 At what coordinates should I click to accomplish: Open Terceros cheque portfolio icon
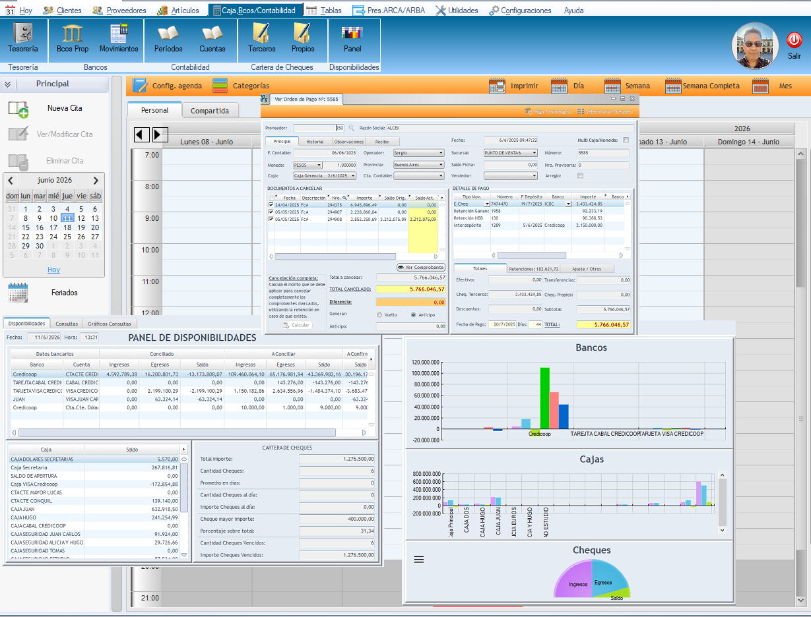(261, 34)
